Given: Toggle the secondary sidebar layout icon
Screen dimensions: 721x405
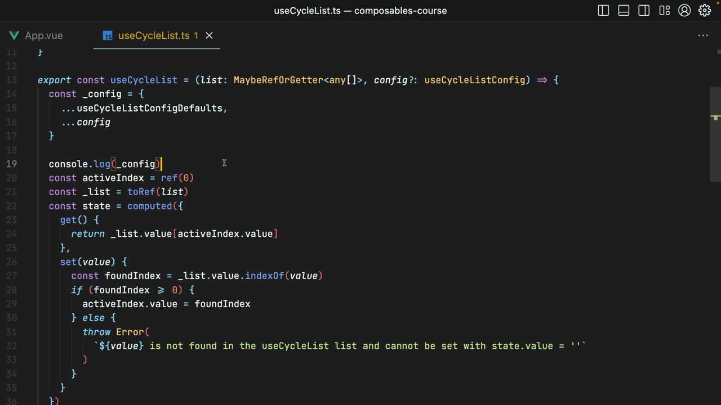Looking at the screenshot, I should 644,11.
